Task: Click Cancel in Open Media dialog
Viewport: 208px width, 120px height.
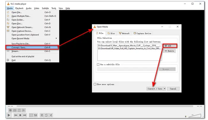Action: [x=173, y=89]
